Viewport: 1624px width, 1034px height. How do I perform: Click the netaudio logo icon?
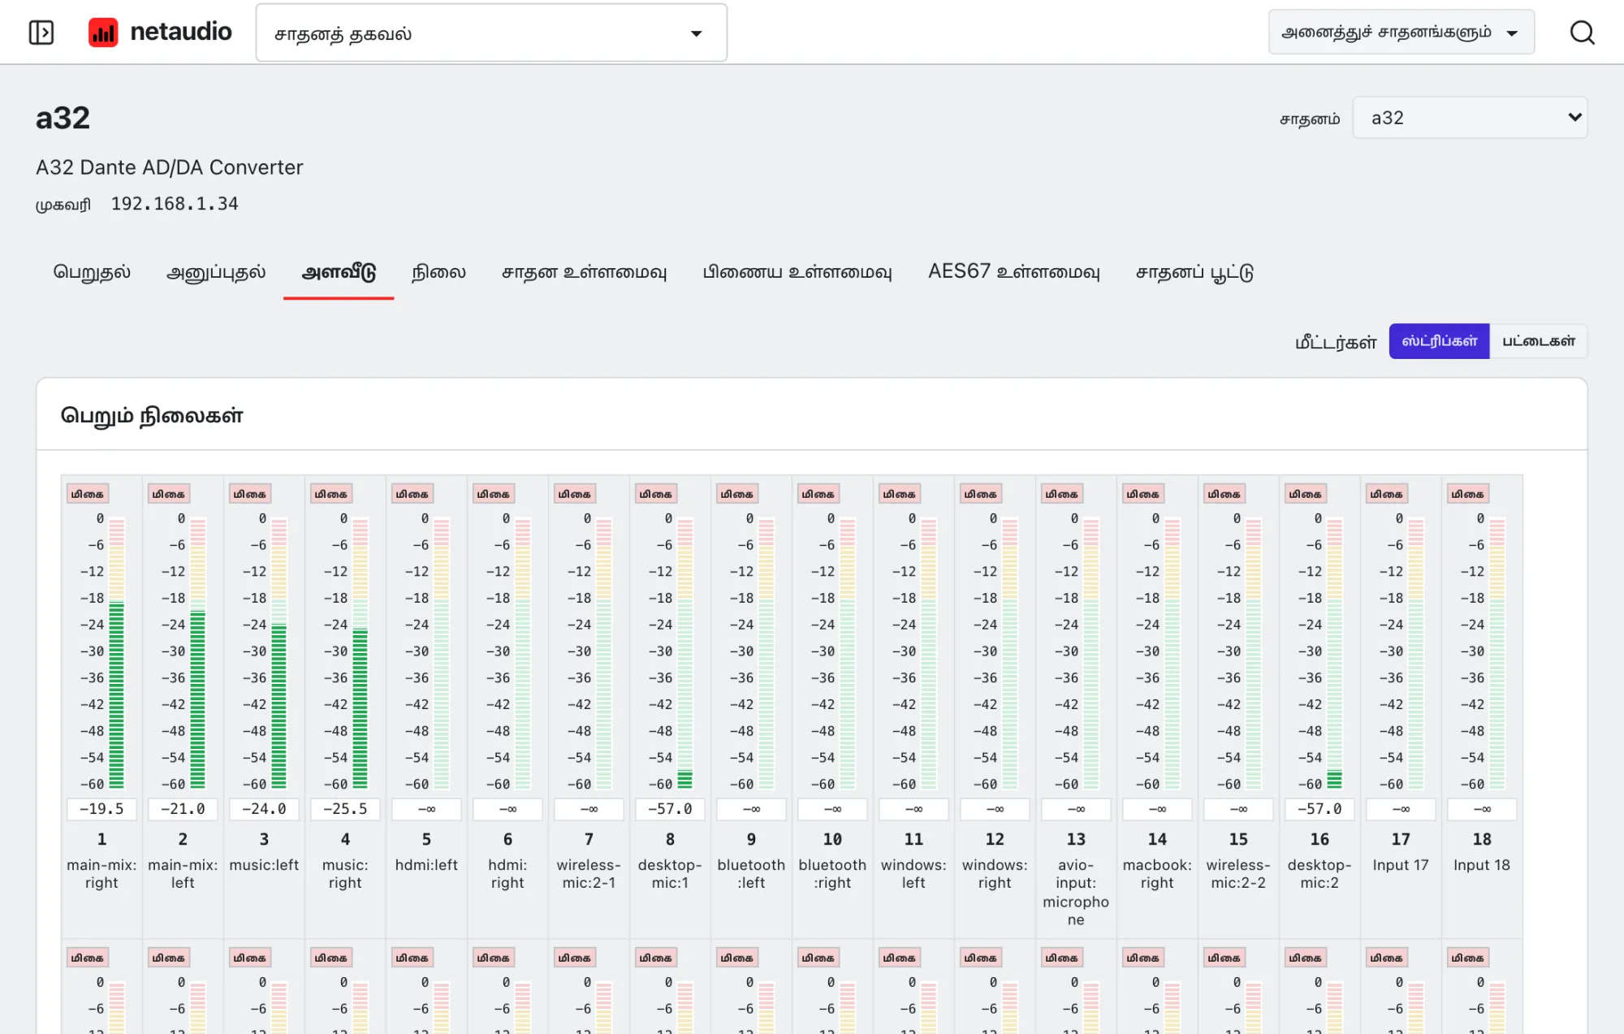103,32
